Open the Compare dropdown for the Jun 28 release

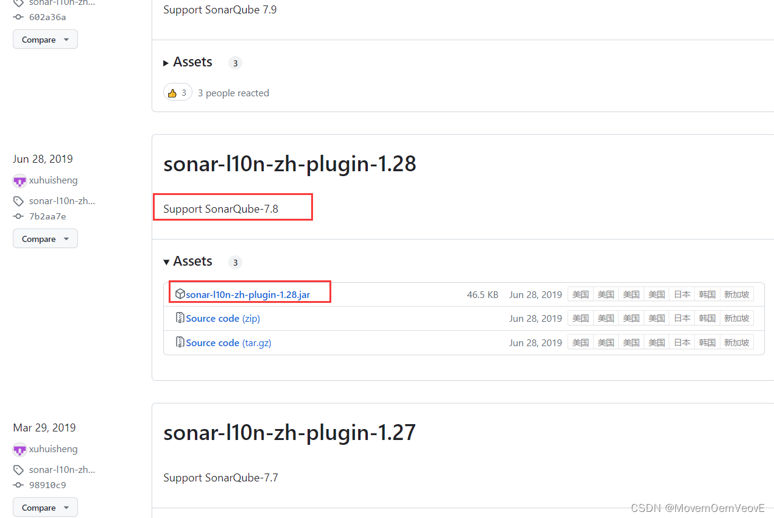tap(45, 238)
